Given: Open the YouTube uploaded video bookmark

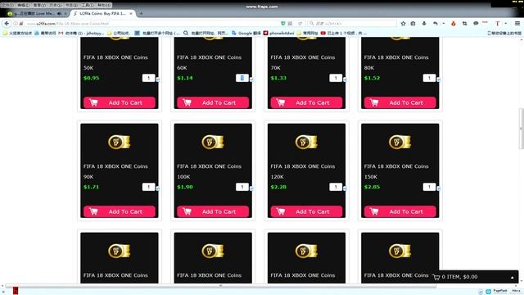Looking at the screenshot, I should 344,33.
